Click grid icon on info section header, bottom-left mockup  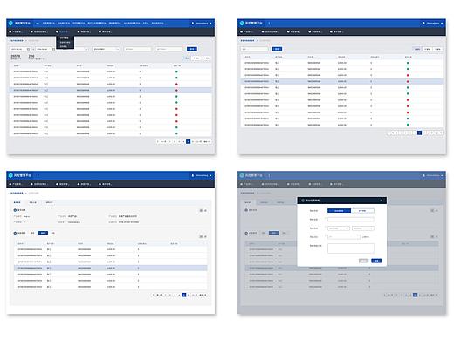point(201,210)
